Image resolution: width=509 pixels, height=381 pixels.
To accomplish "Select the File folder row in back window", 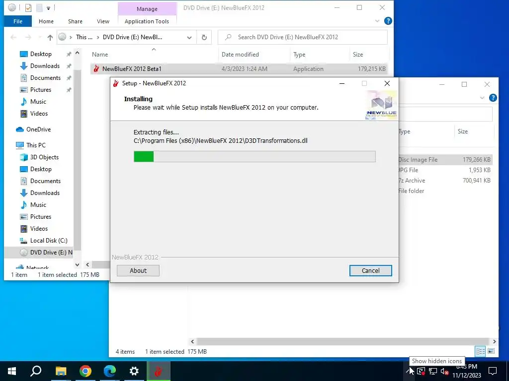I will pyautogui.click(x=445, y=191).
